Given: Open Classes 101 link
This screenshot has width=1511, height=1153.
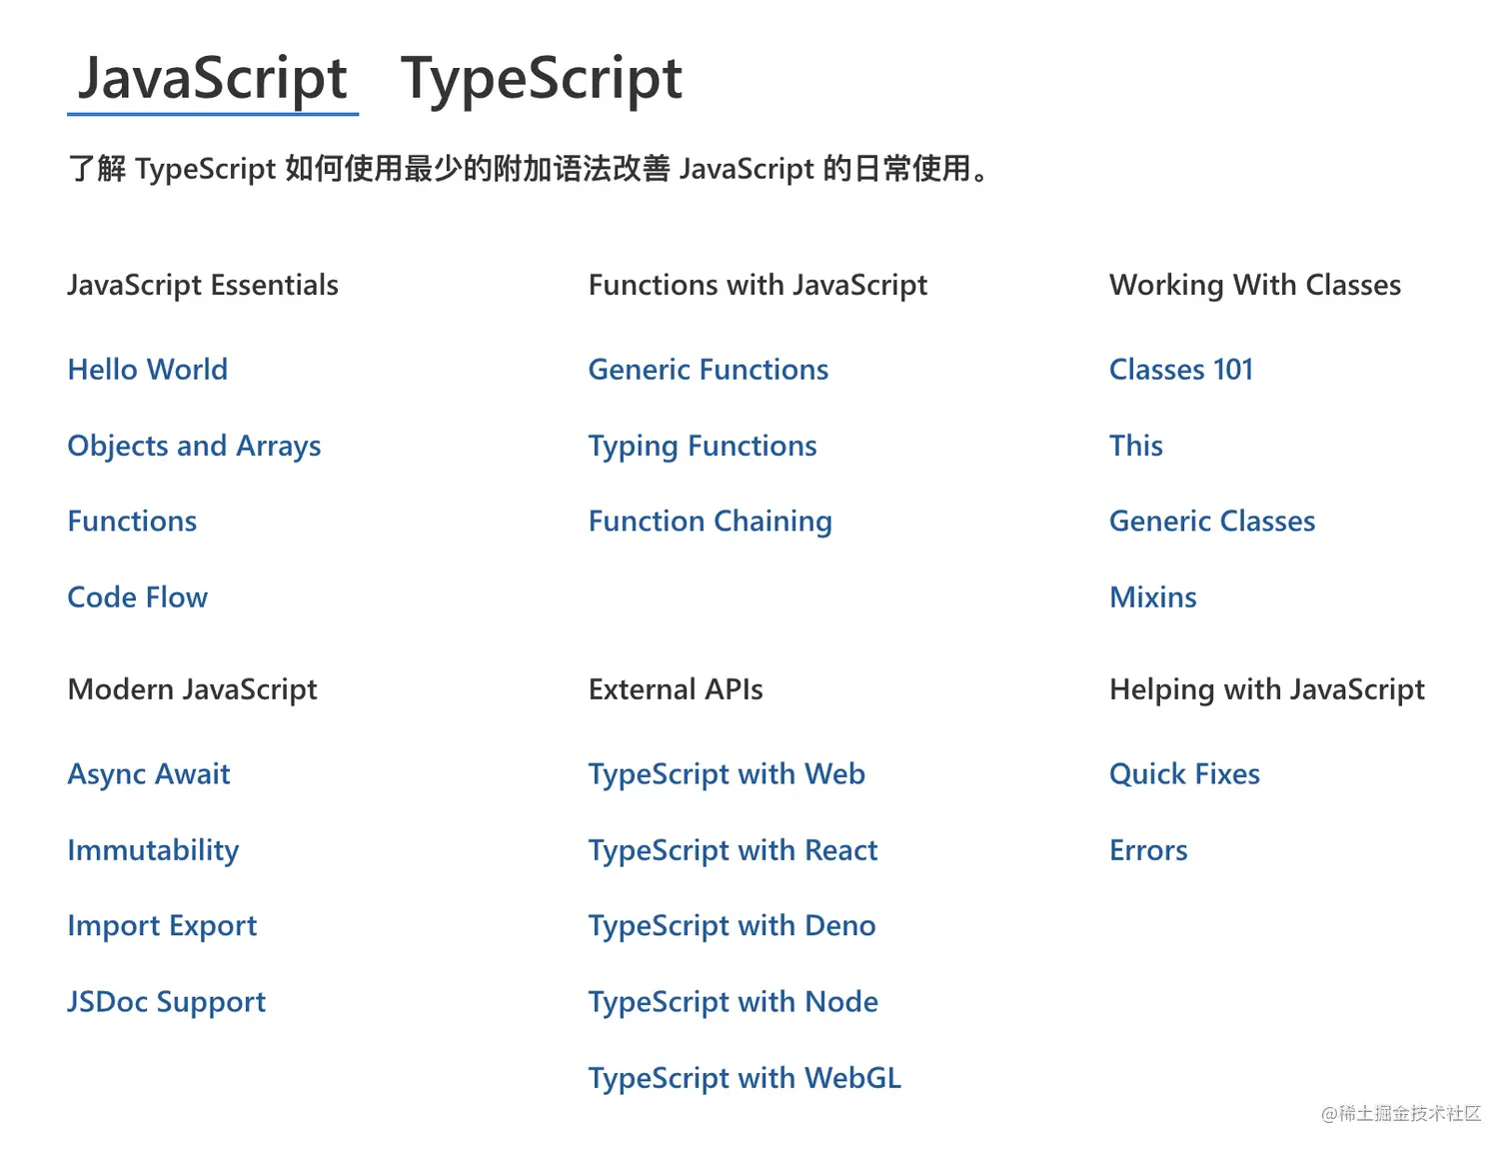Looking at the screenshot, I should pos(1181,370).
